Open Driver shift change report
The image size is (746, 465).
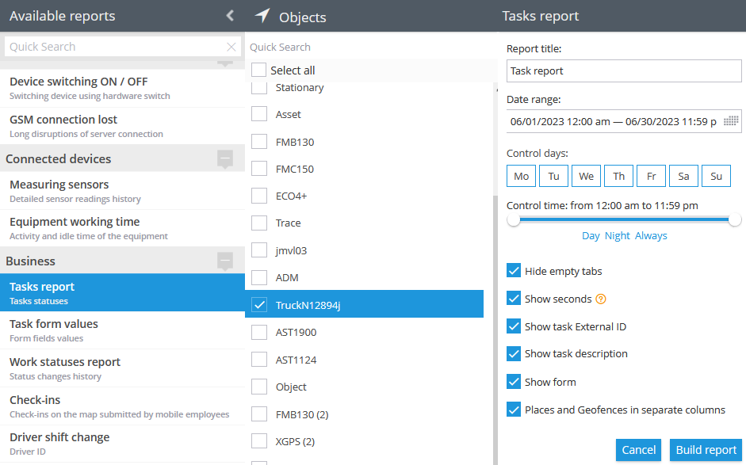(x=122, y=444)
